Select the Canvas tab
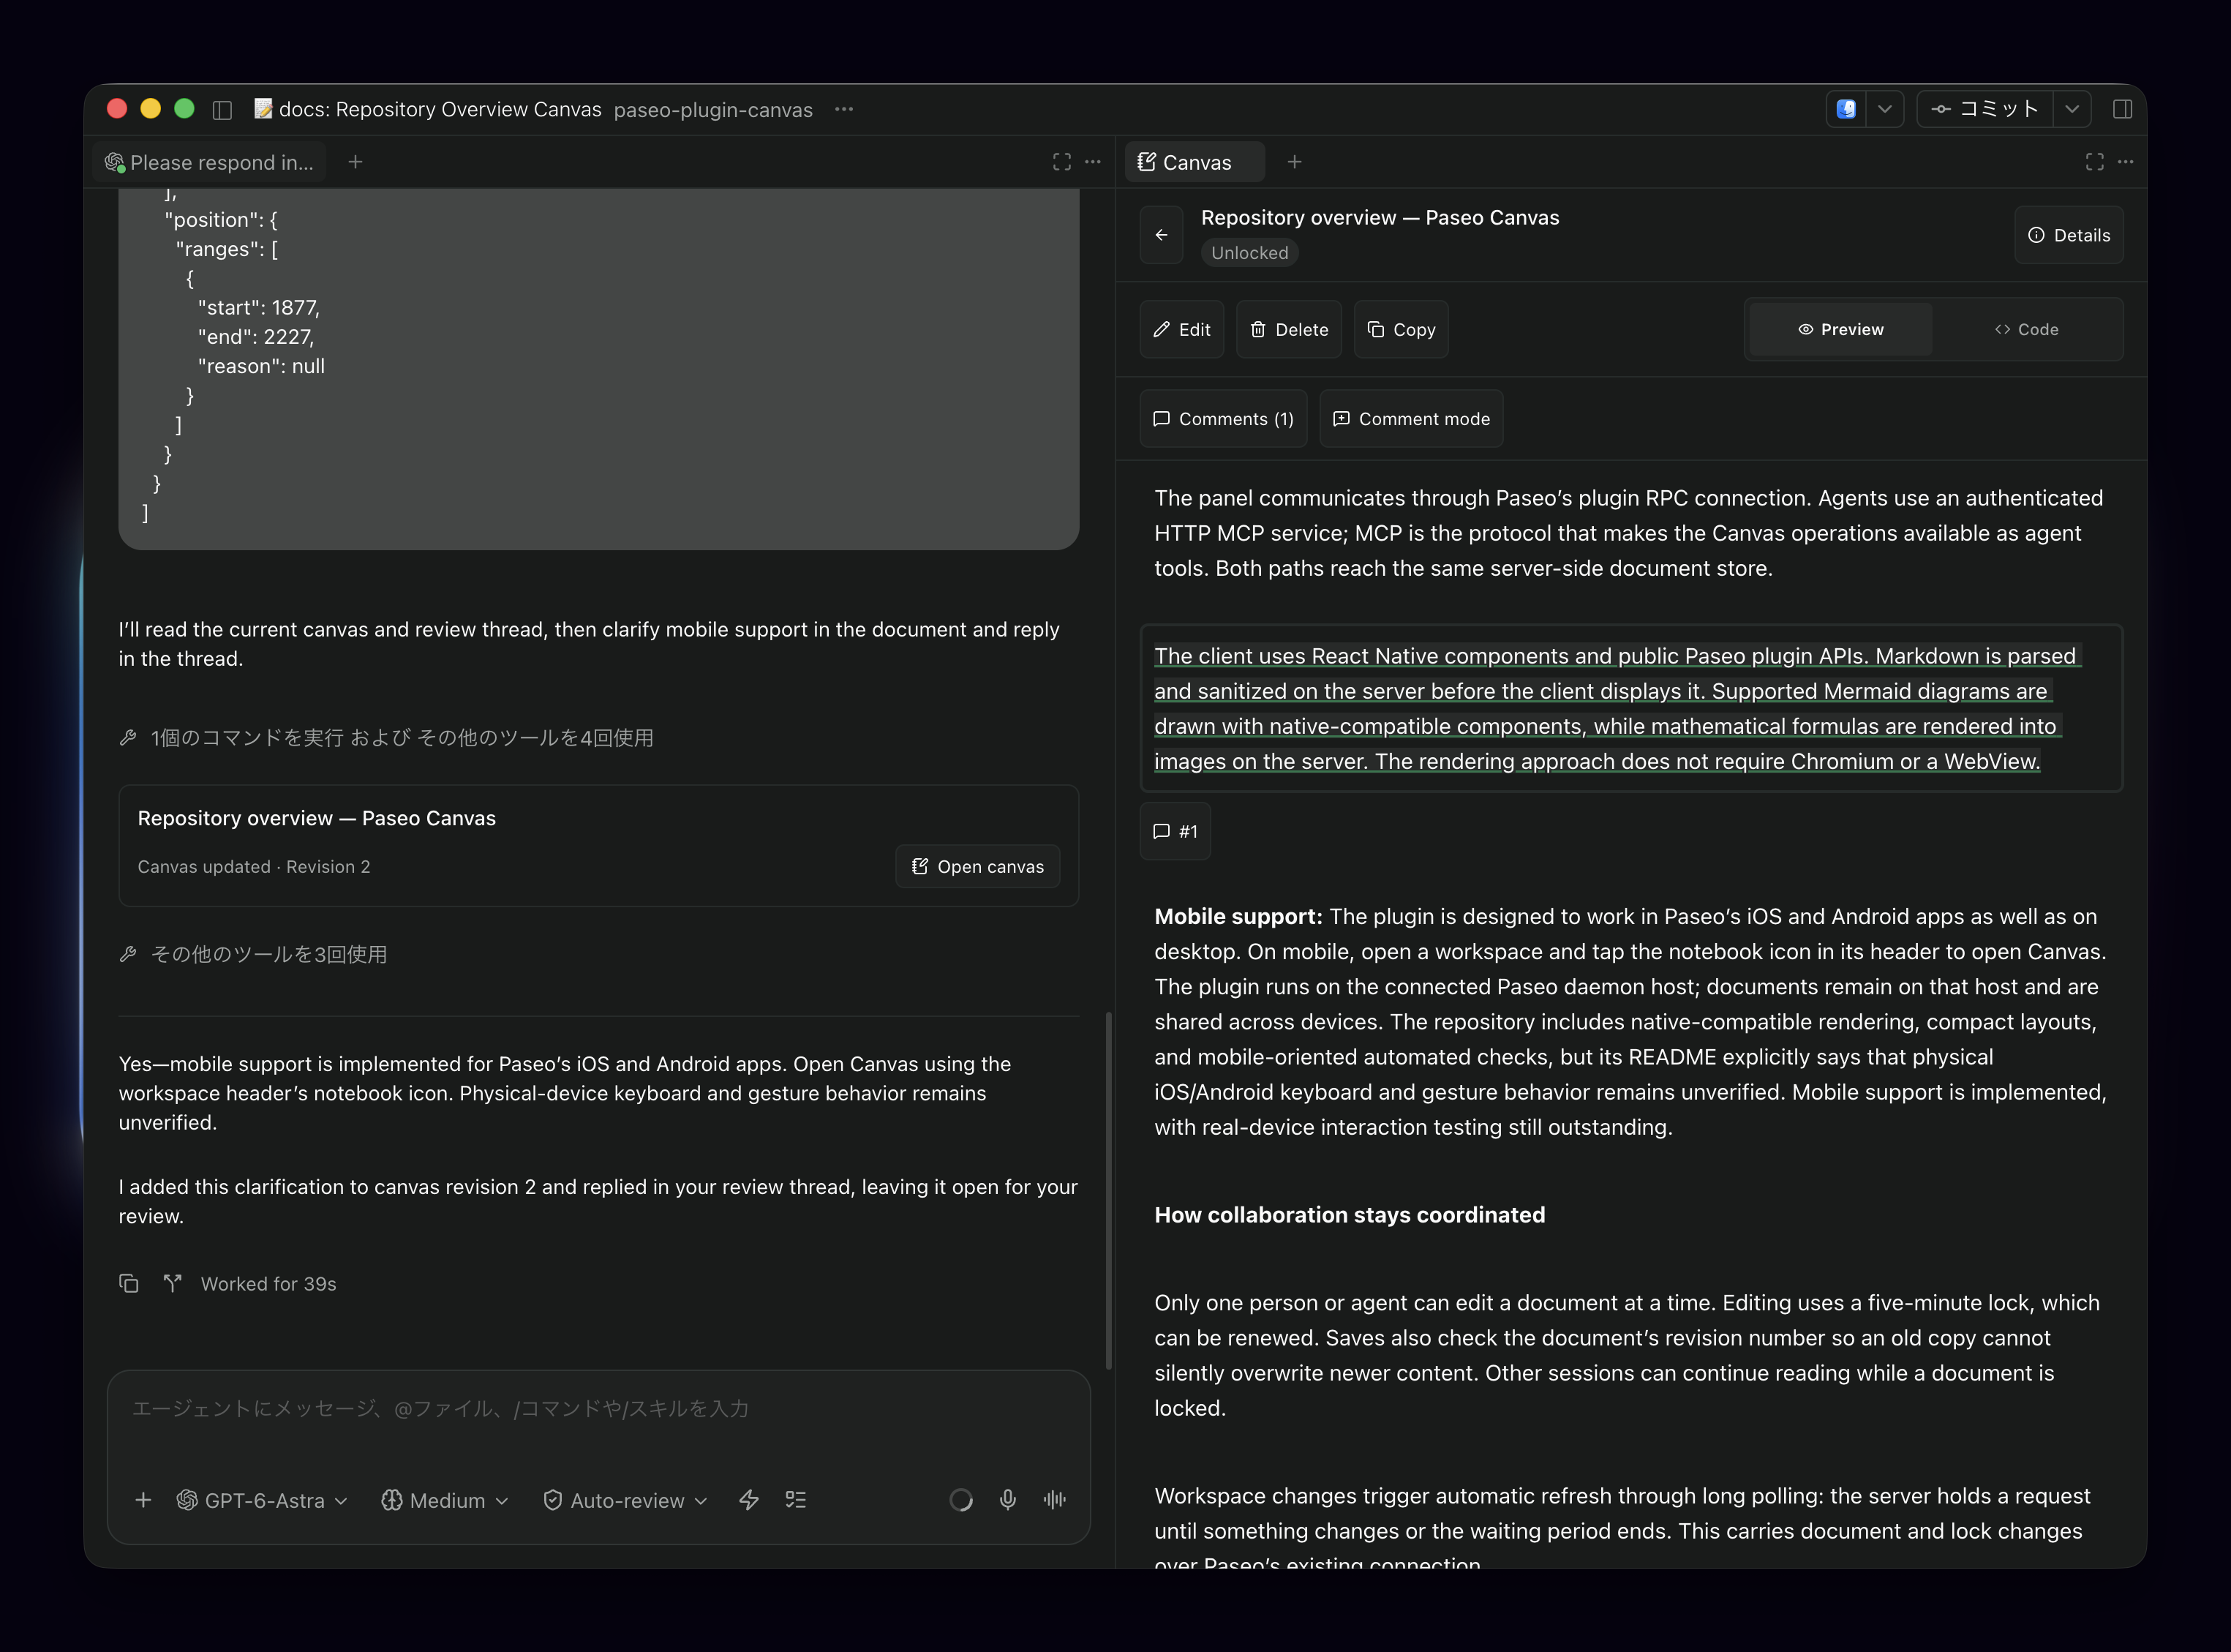 pyautogui.click(x=1195, y=162)
